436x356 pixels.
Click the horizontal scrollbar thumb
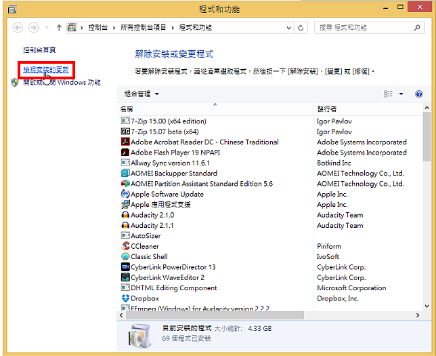point(215,315)
